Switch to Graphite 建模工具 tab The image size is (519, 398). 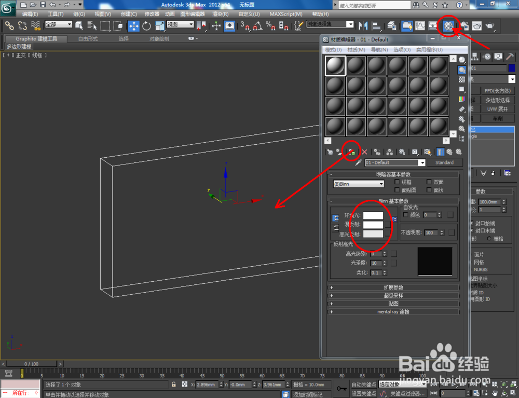click(36, 39)
